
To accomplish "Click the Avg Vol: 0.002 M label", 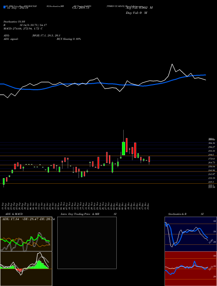I will pyautogui.click(x=139, y=8).
